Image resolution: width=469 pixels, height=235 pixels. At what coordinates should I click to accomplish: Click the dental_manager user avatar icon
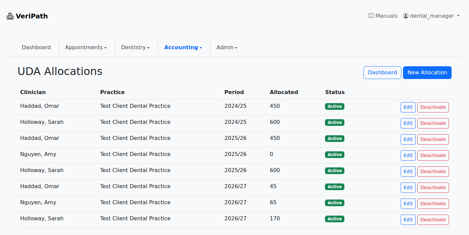pyautogui.click(x=406, y=16)
